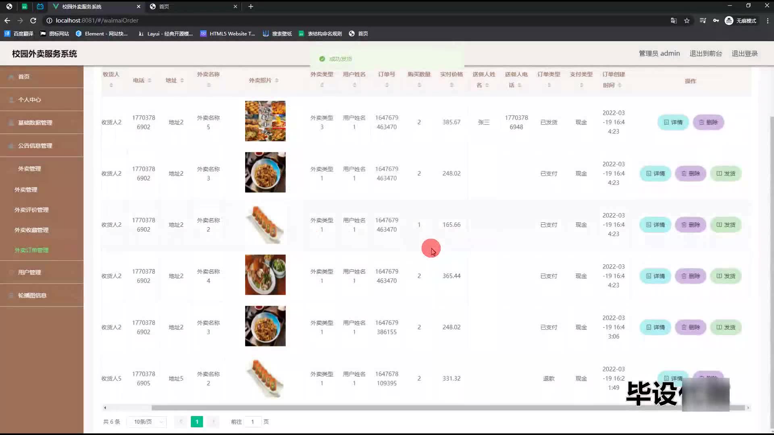Image resolution: width=774 pixels, height=435 pixels.
Task: Open the new tab plus button
Action: 251,6
